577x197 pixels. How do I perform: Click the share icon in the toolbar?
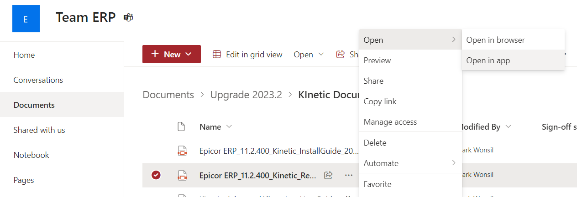pyautogui.click(x=341, y=55)
